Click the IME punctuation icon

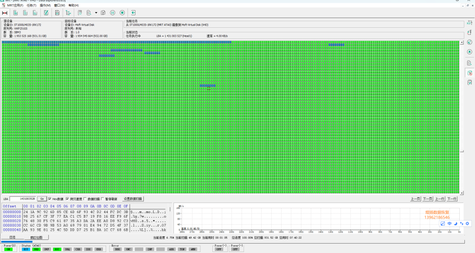pyautogui.click(x=462, y=223)
